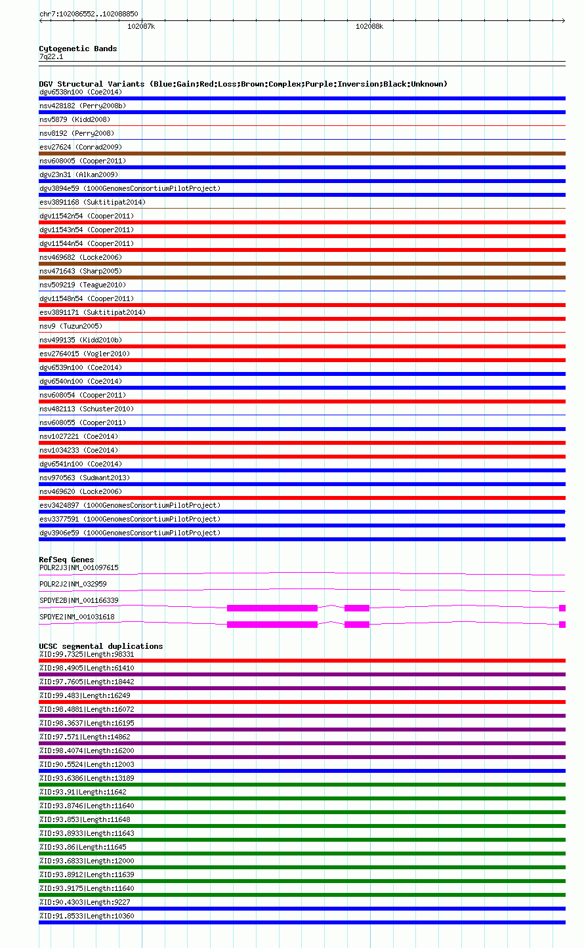
Task: Open duplication %ID:98.4905|Length:61410 label
Action: pyautogui.click(x=87, y=668)
